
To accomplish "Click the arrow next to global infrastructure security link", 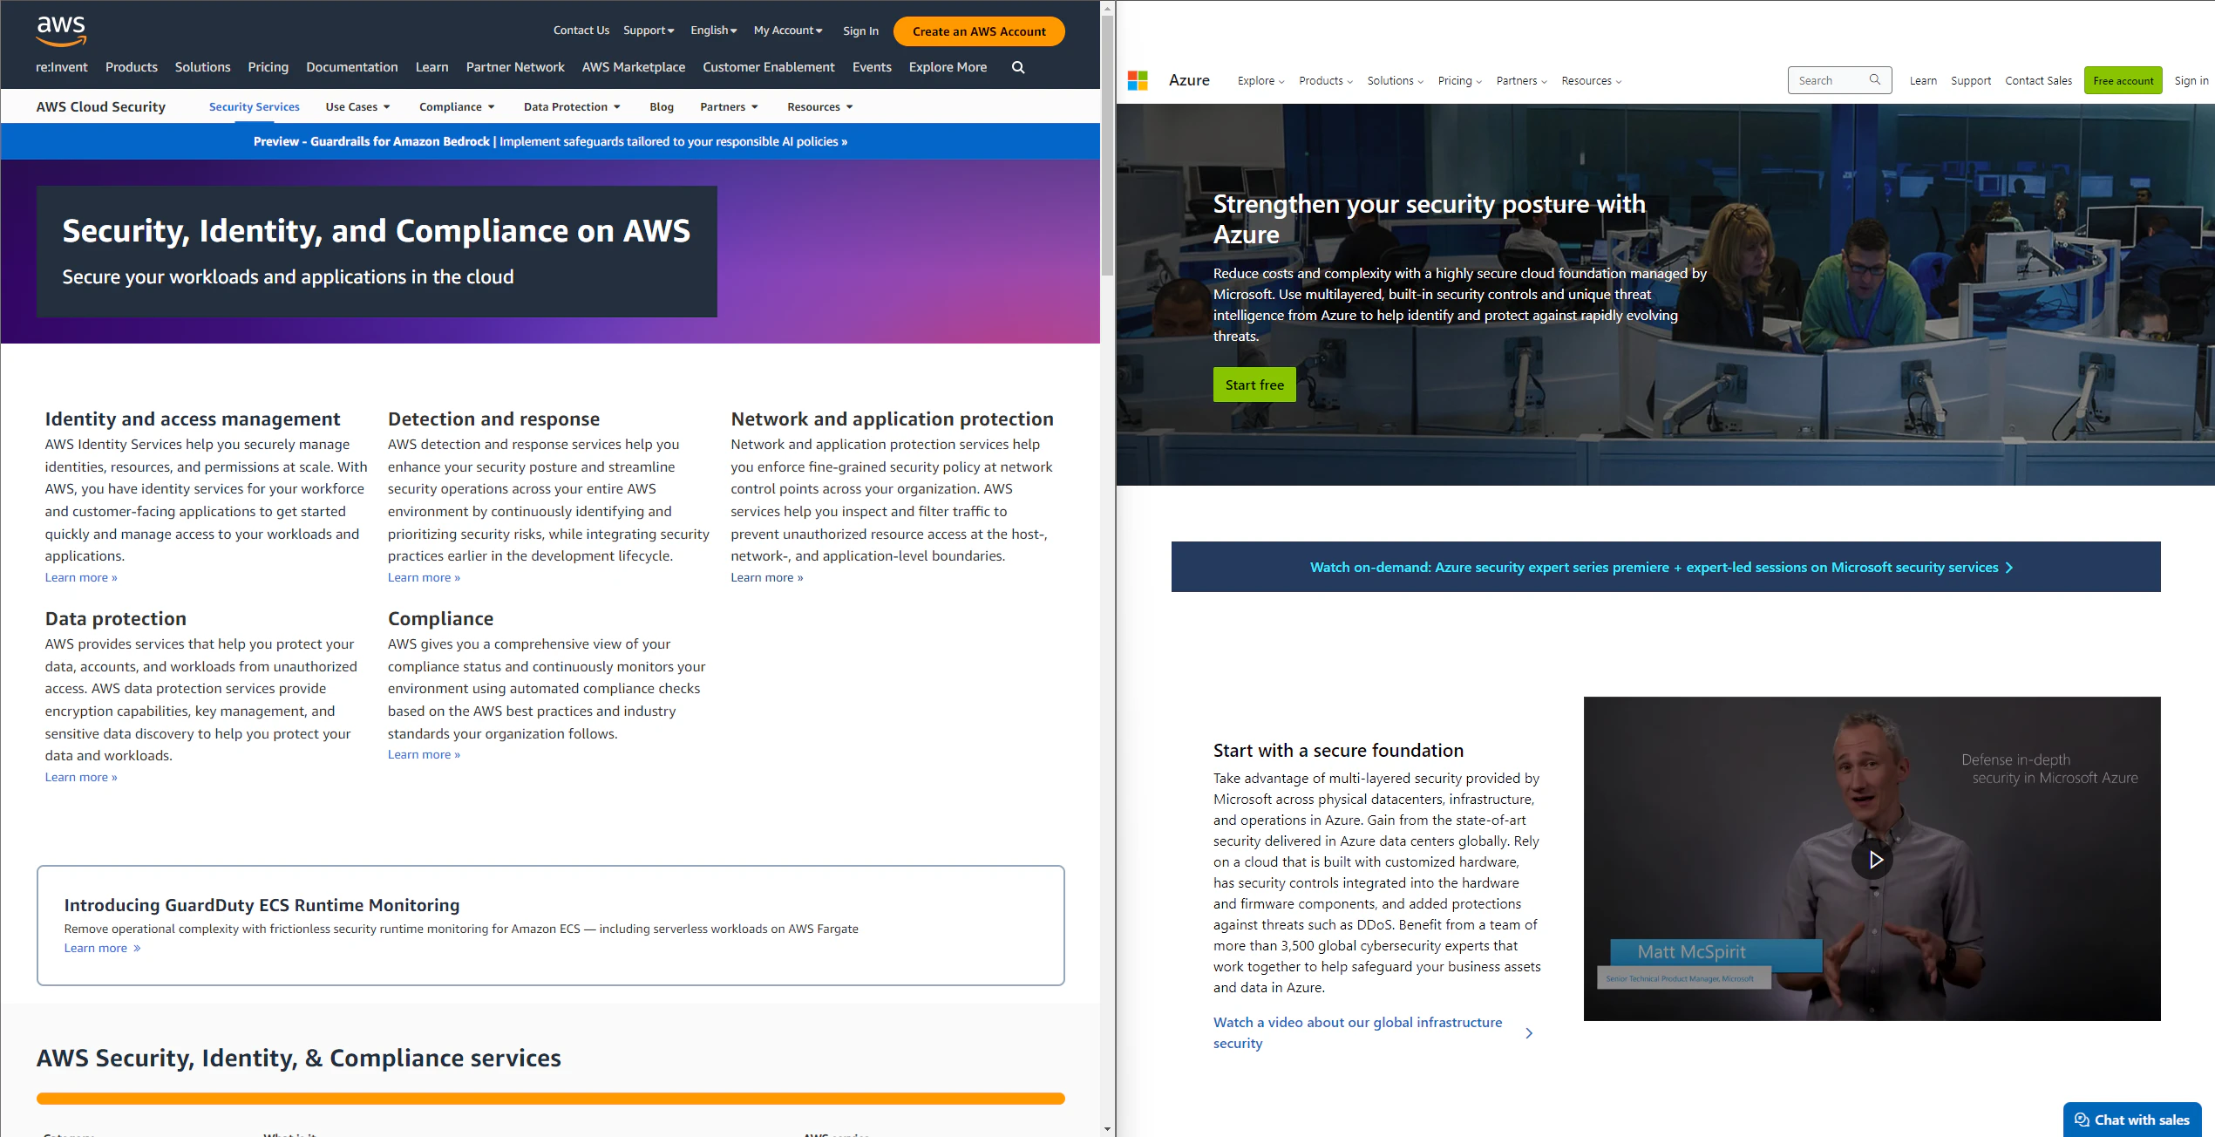I will 1530,1033.
